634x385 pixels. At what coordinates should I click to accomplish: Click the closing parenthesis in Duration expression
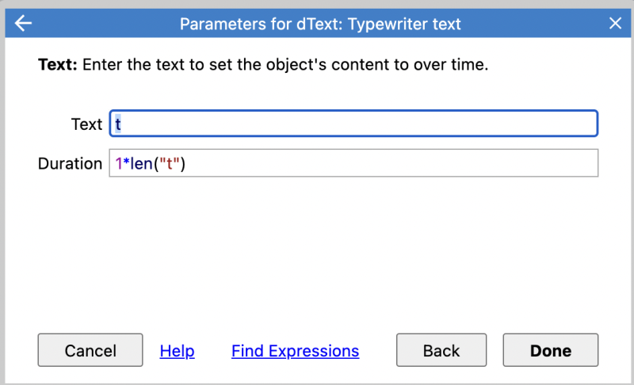tap(182, 164)
